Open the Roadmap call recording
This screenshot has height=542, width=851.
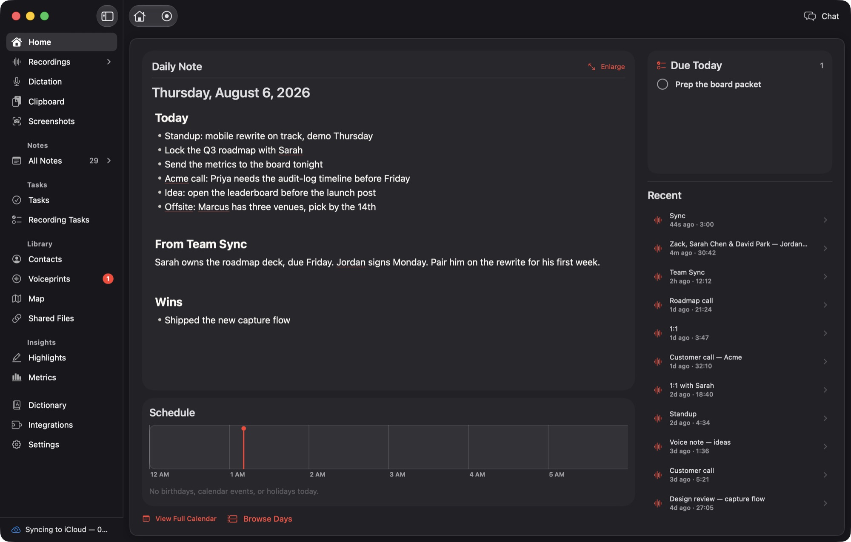[x=740, y=305]
